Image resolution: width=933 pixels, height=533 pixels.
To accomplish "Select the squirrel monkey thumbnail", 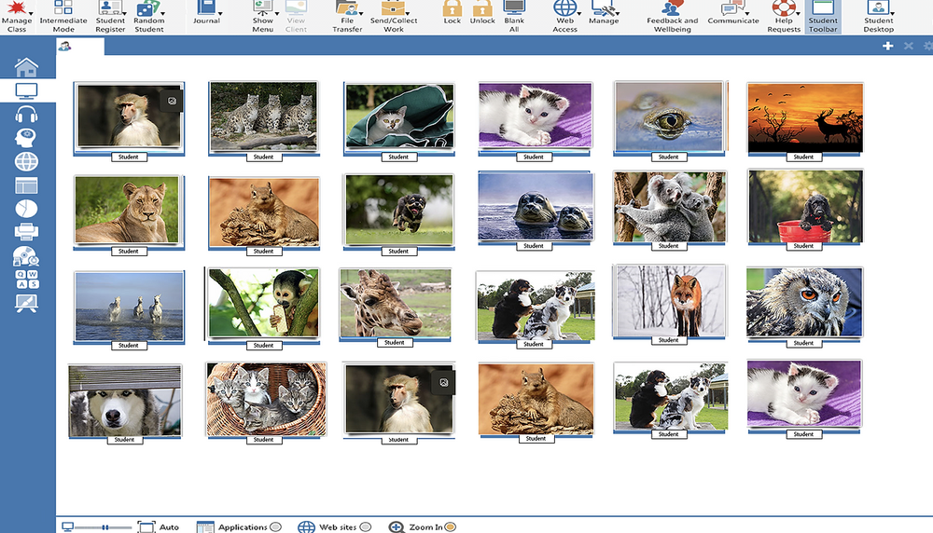I will (x=264, y=303).
